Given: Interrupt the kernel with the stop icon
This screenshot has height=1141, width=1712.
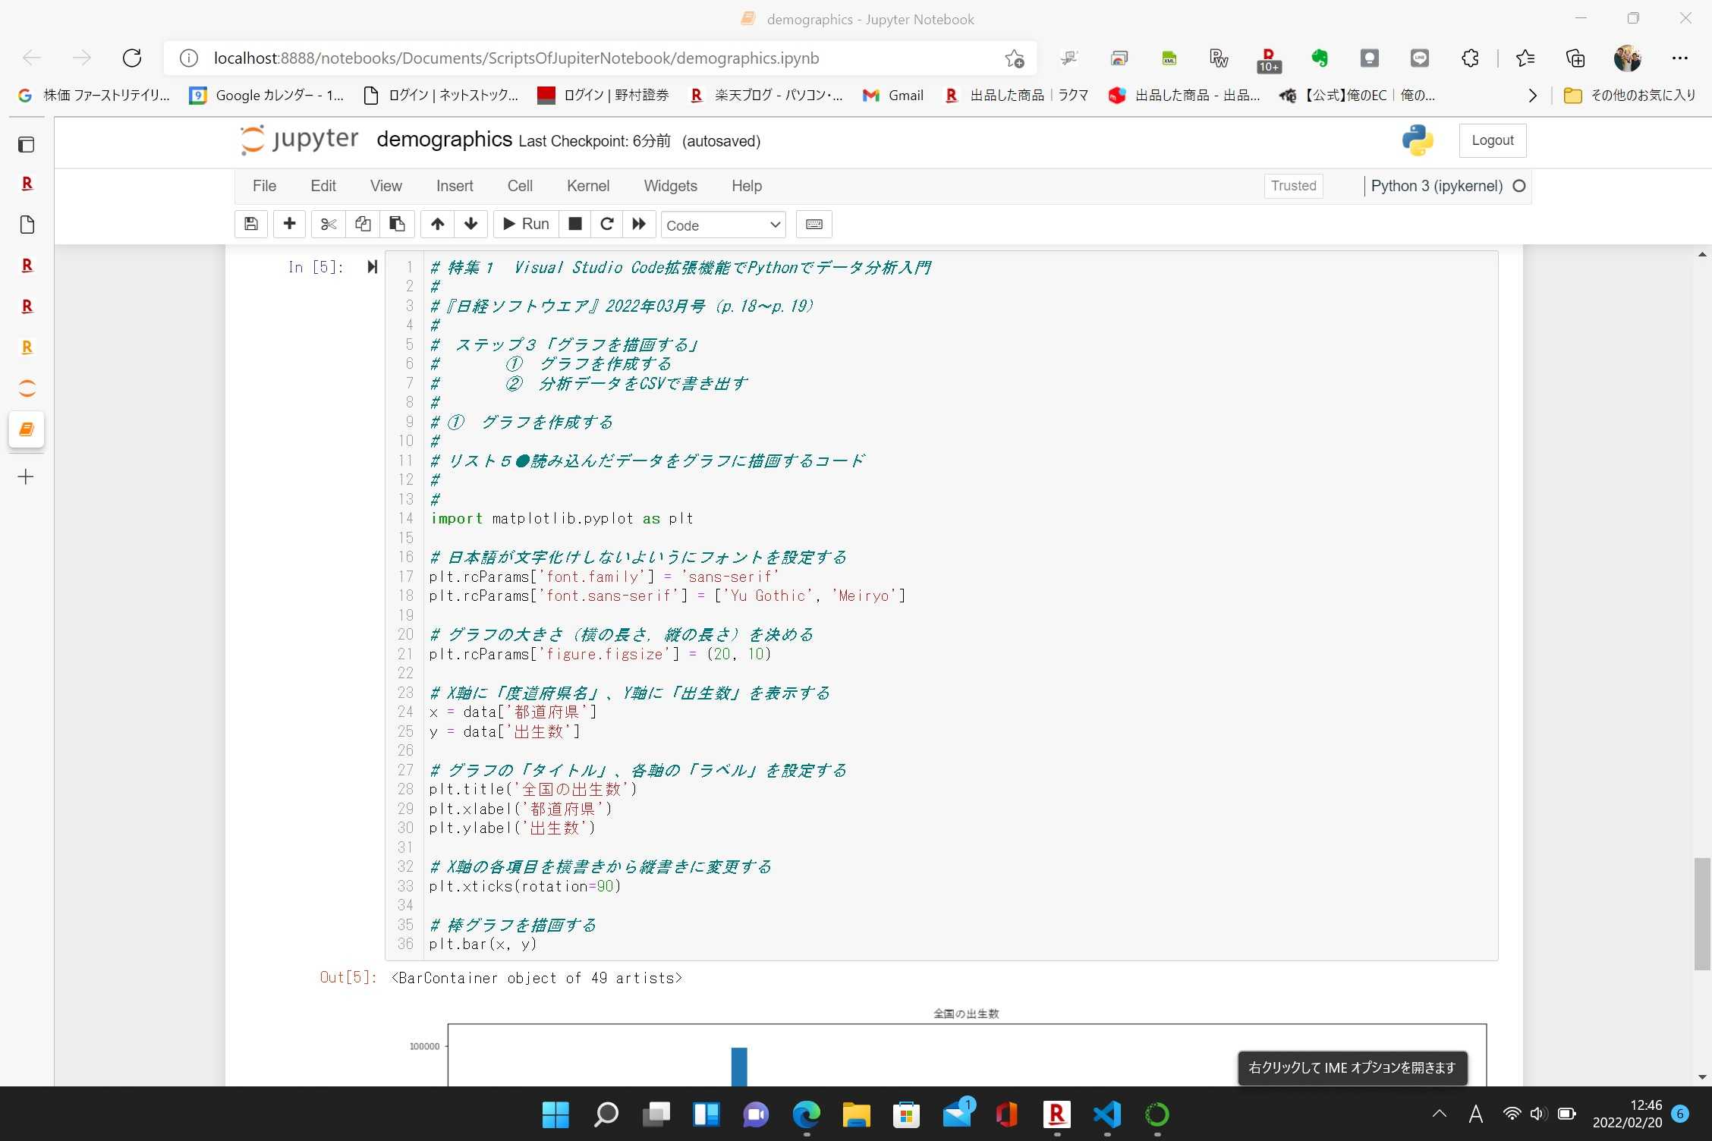Looking at the screenshot, I should click(x=574, y=224).
